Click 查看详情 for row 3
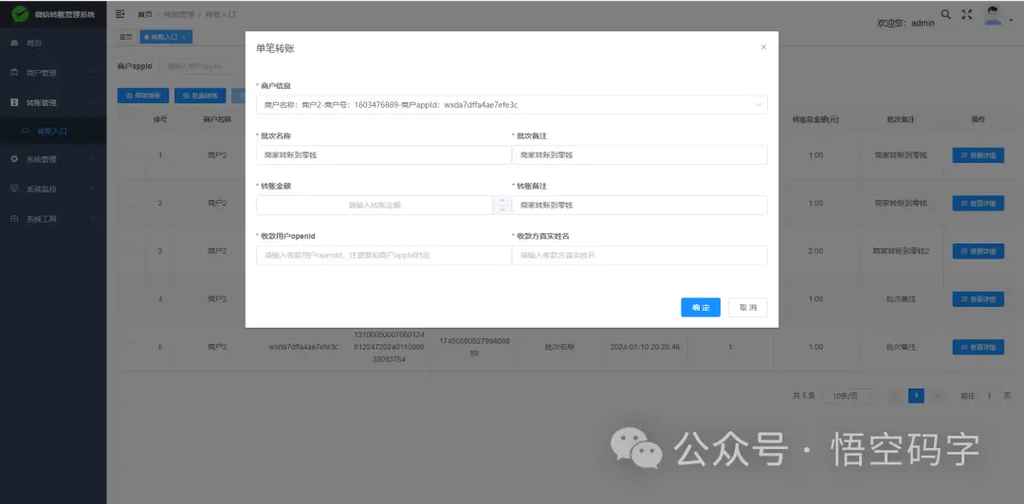This screenshot has height=504, width=1024. (x=978, y=251)
